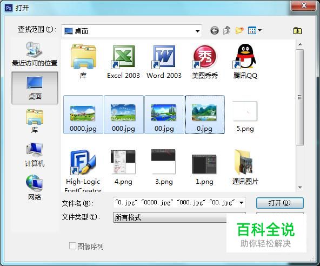Click the scroll up arrow in file list
Image resolution: width=320 pixels, height=266 pixels.
pos(300,44)
